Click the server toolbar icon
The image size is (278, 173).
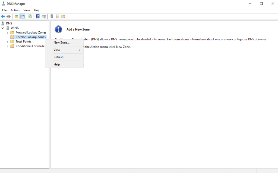coord(52,16)
